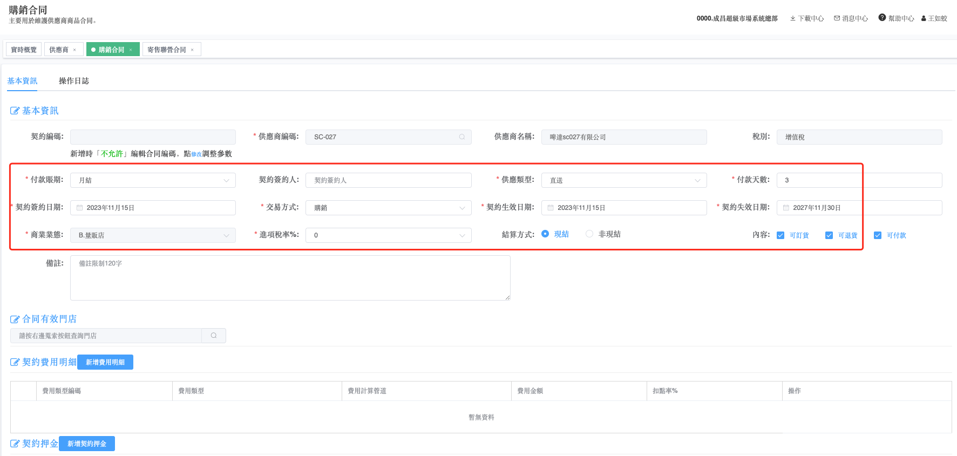Open the 實時概覽 tab
The width and height of the screenshot is (957, 456).
click(x=24, y=50)
